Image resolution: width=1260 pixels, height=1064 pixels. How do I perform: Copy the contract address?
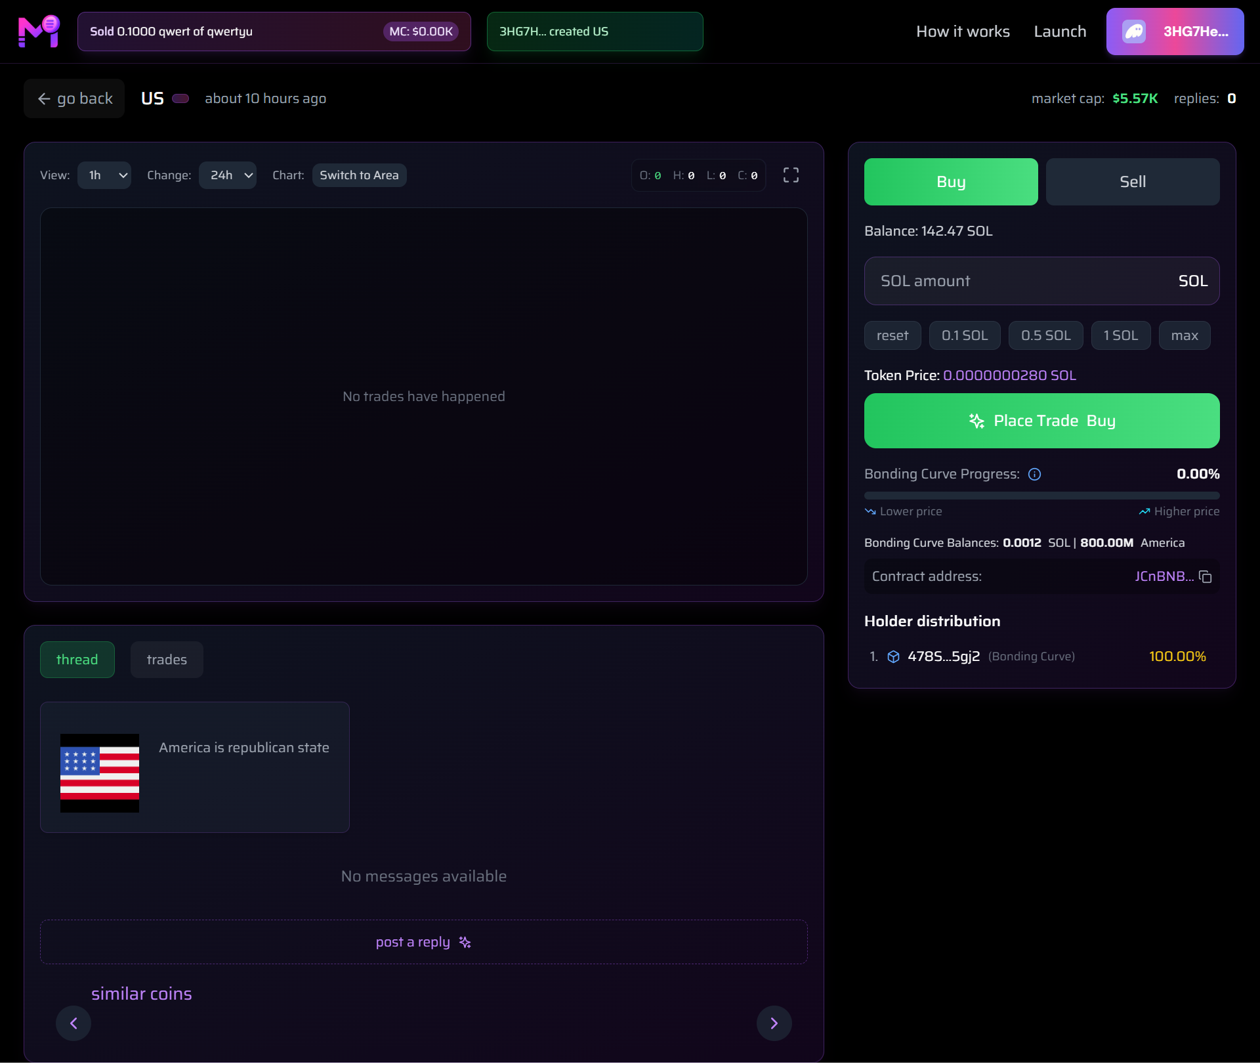pos(1206,576)
